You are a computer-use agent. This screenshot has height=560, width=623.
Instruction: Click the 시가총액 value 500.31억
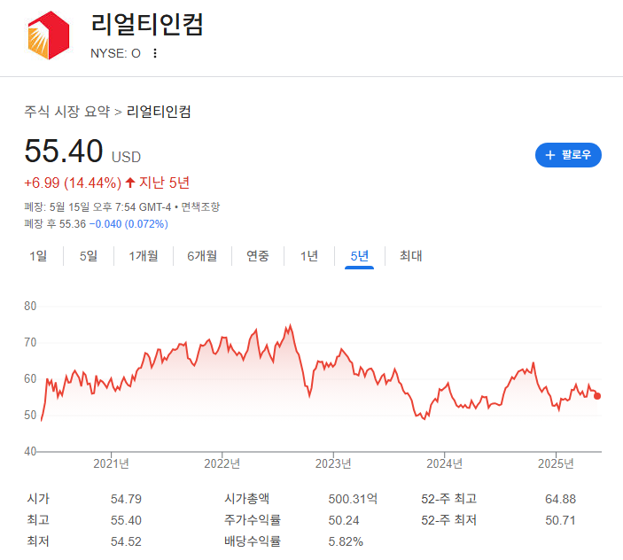353,499
